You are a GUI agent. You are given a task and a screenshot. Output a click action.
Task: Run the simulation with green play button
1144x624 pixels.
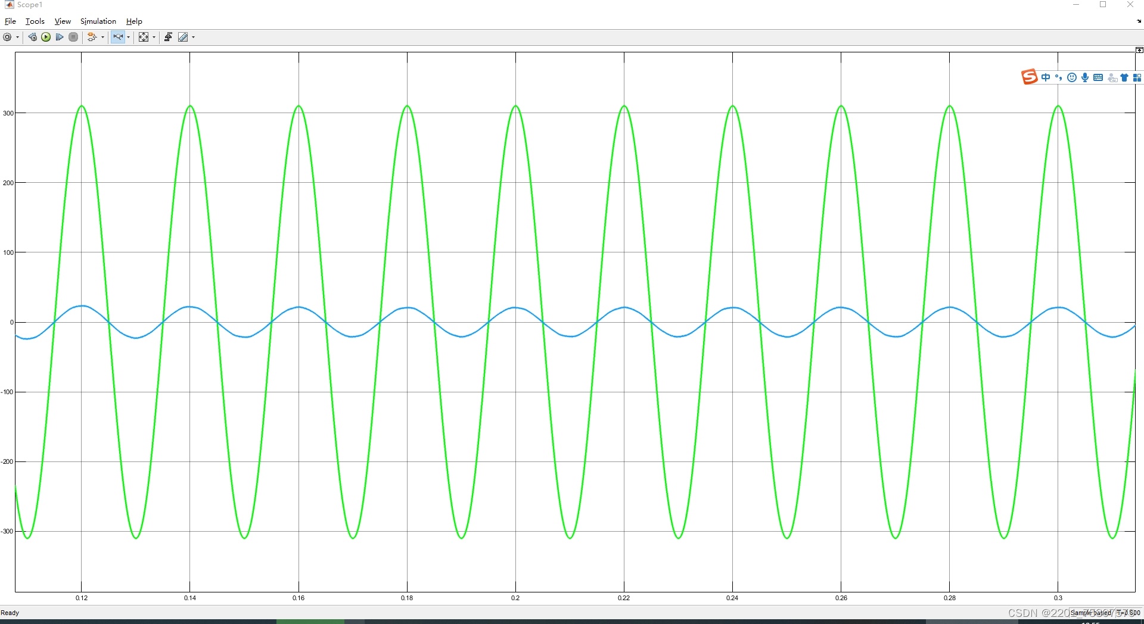pyautogui.click(x=46, y=37)
